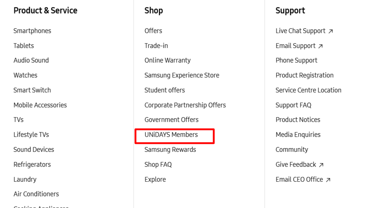Click the Give Feedback external arrow icon
Screen dimensions: 390x208
[321, 165]
